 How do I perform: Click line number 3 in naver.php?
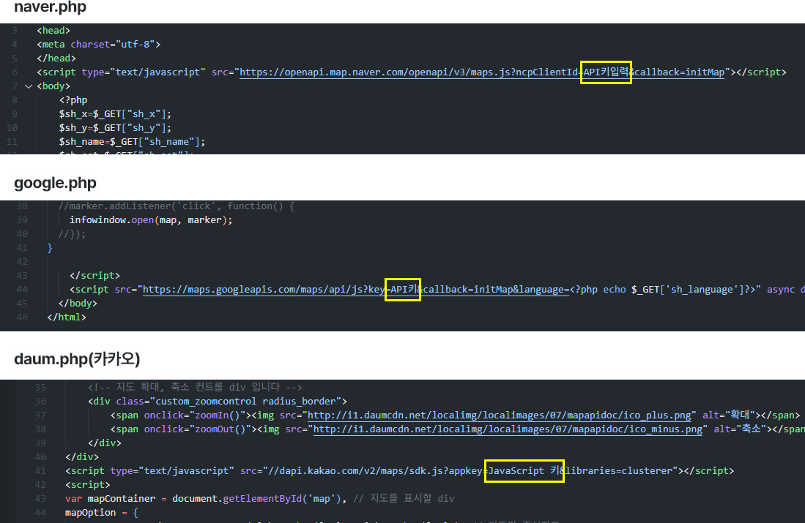click(x=15, y=31)
